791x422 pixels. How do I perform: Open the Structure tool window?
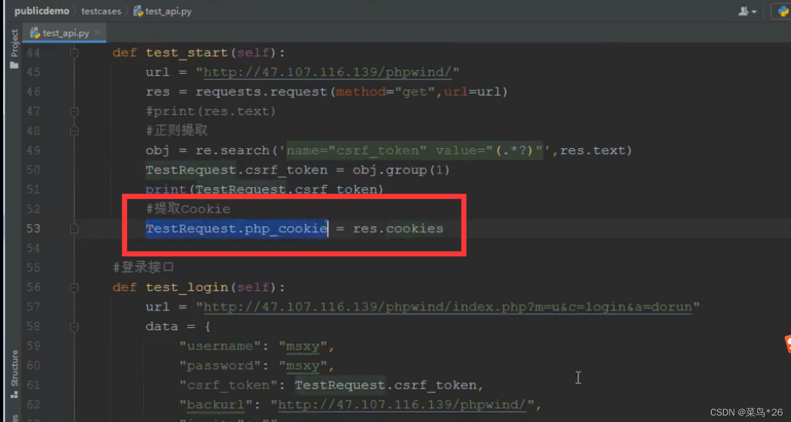click(x=14, y=374)
